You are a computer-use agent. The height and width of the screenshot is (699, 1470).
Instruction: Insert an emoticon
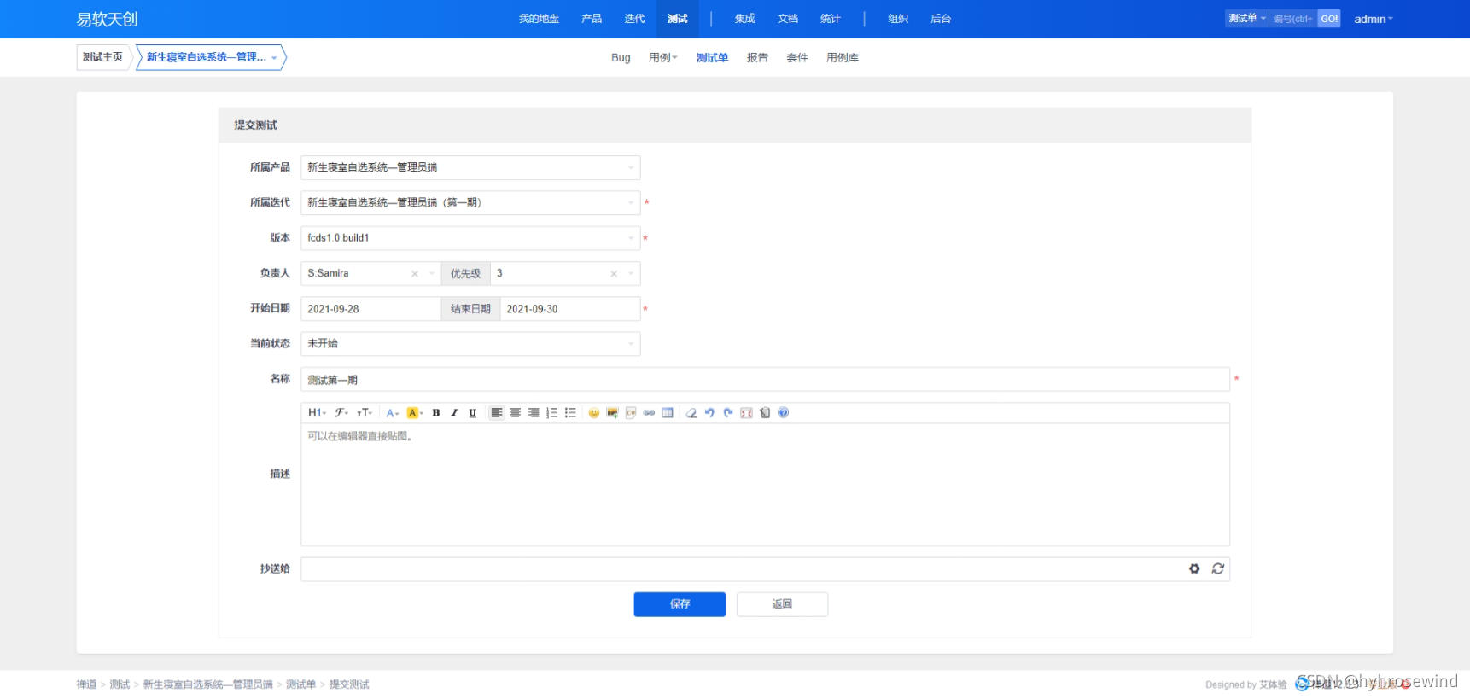[x=594, y=413]
